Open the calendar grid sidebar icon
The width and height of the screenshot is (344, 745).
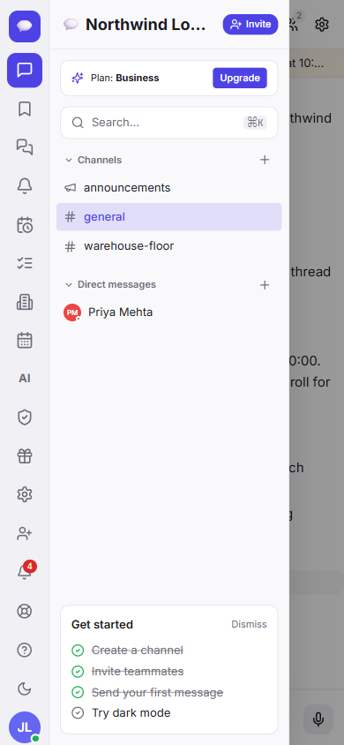25,340
